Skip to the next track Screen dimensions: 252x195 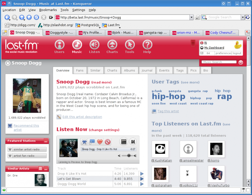133,142
